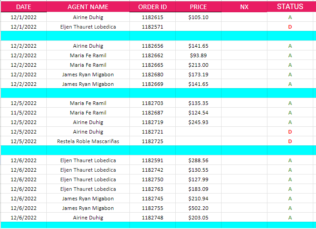Screen dimensions: 316x229
Task: Select order ID cell 1182615
Action: point(152,17)
